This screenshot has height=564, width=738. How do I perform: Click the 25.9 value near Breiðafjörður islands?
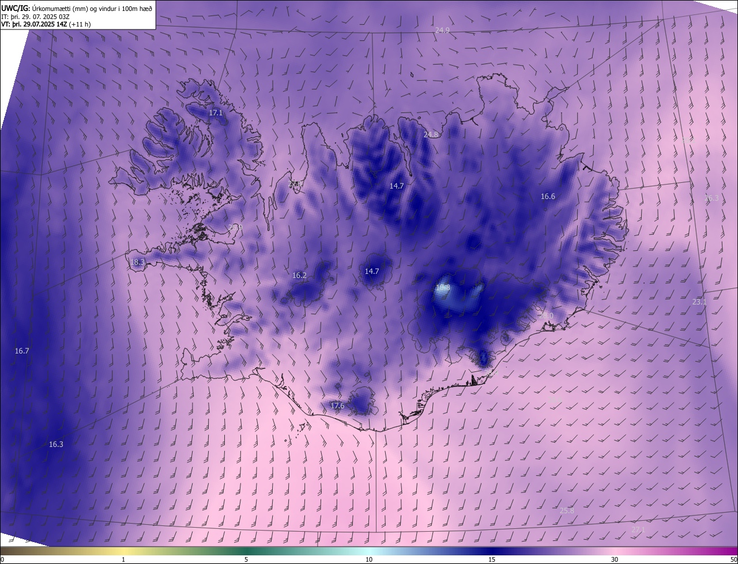pos(235,227)
